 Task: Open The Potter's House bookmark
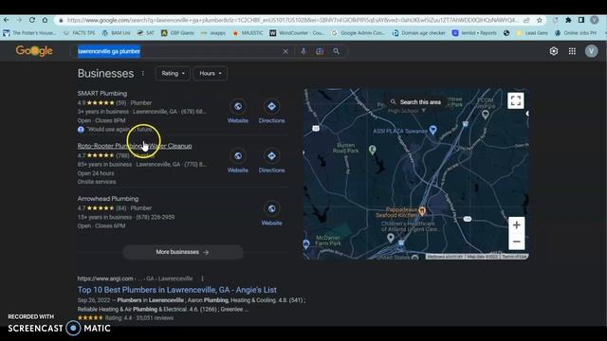pos(29,33)
